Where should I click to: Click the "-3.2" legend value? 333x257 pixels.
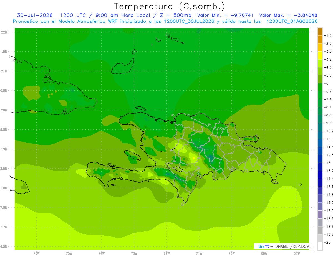pos(328,52)
